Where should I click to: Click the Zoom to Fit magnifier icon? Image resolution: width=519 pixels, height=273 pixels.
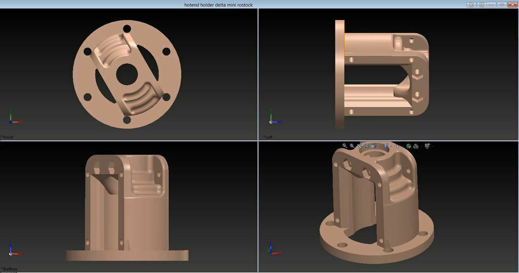pyautogui.click(x=344, y=146)
